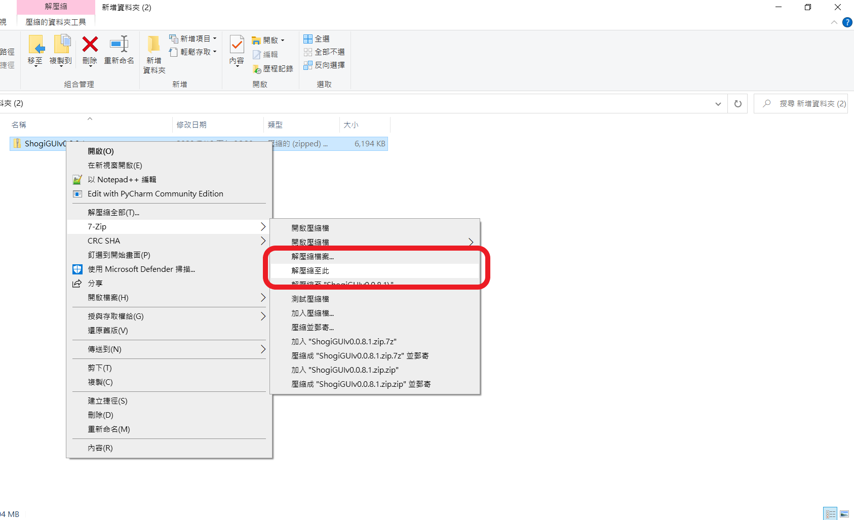
Task: Click Select None (全部不選) in the ribbon
Action: pyautogui.click(x=324, y=52)
